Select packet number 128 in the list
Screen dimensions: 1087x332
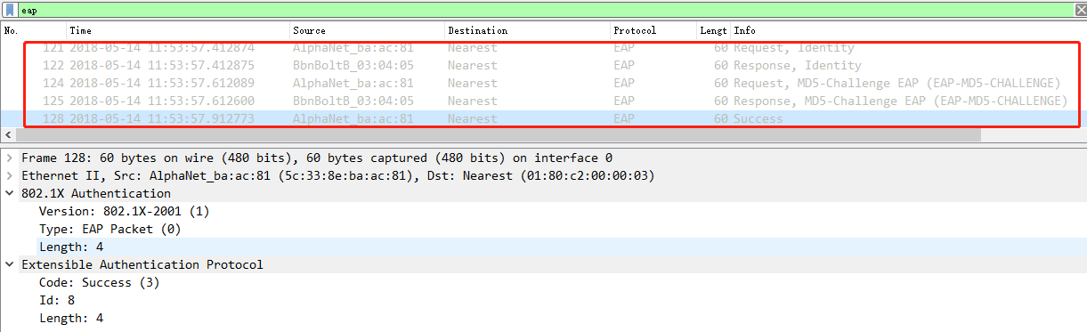543,119
